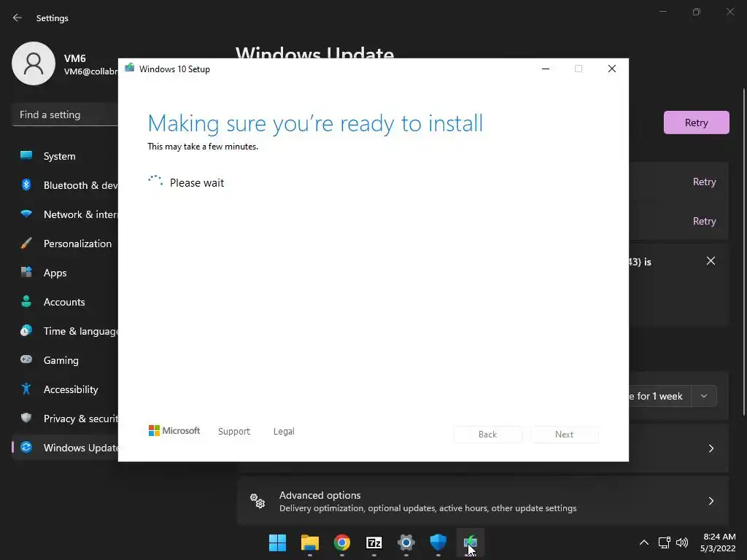Click the Back button in Setup
747x560 pixels.
(x=487, y=435)
